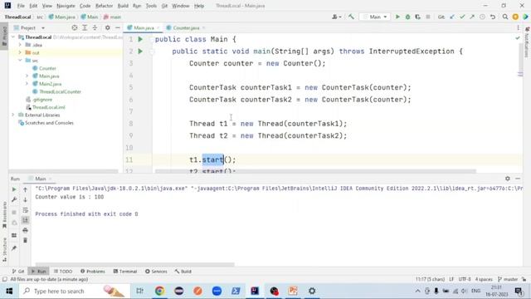The width and height of the screenshot is (531, 299).
Task: Collapse the src folder
Action: click(20, 61)
